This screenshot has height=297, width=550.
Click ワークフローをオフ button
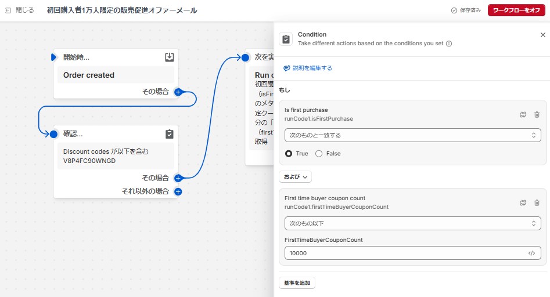pos(516,10)
